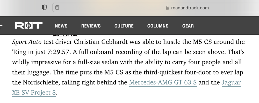The image size is (259, 103).
Task: Click the padlock icon beside roadandtrack.com
Action: [x=167, y=8]
